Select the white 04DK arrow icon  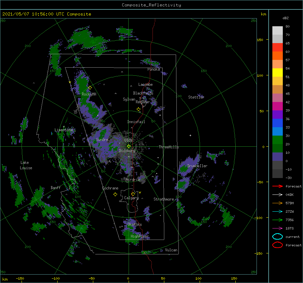pyautogui.click(x=277, y=194)
